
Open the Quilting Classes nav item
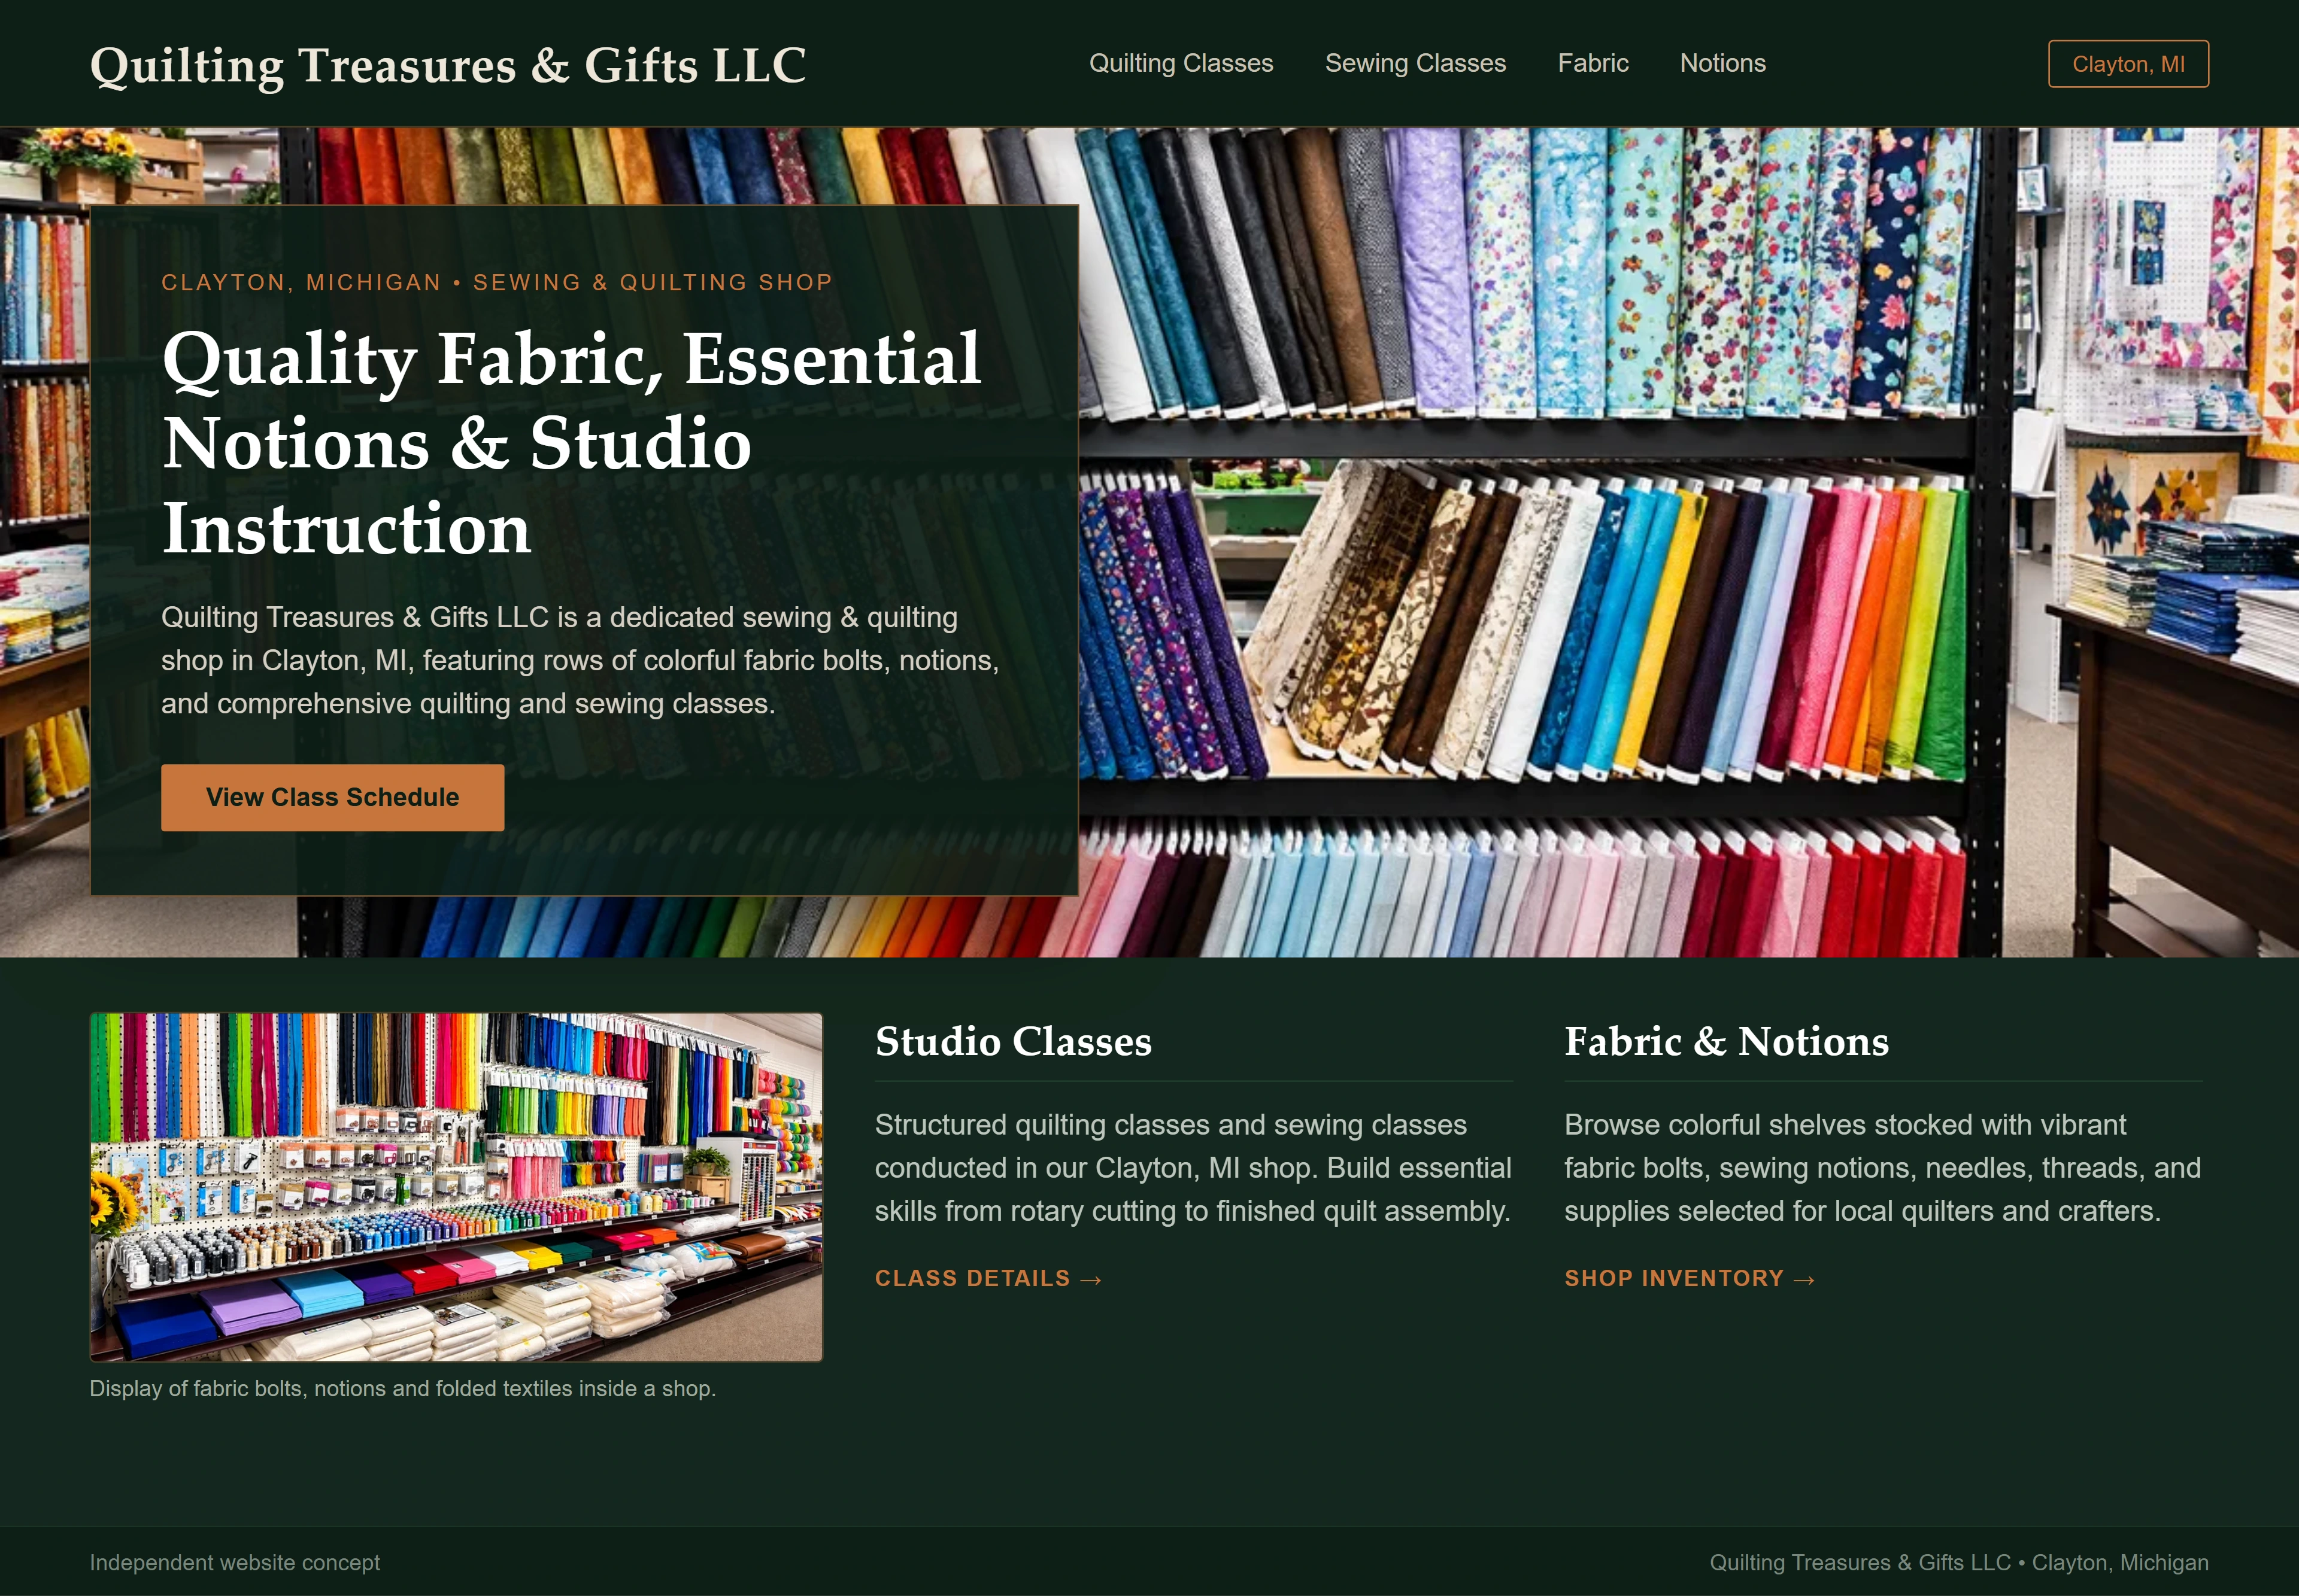(x=1181, y=63)
